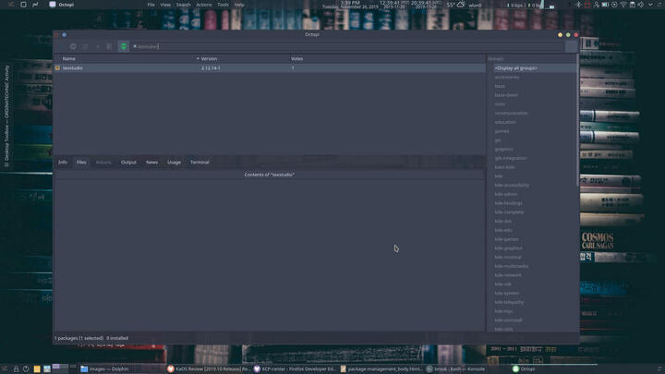The width and height of the screenshot is (665, 374).
Task: Select the kde-multimedia group
Action: (x=511, y=266)
